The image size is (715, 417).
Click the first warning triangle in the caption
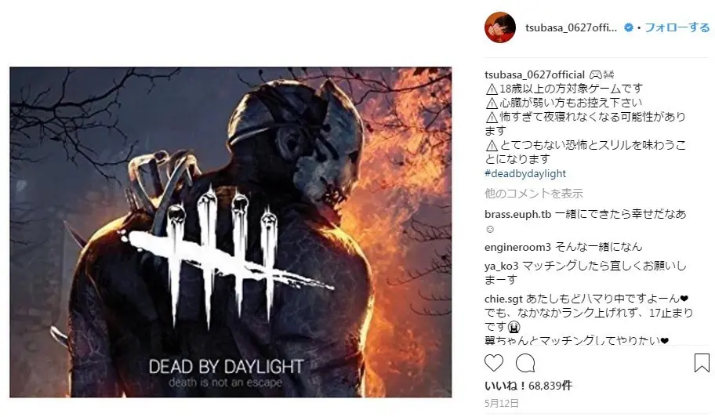pyautogui.click(x=492, y=89)
